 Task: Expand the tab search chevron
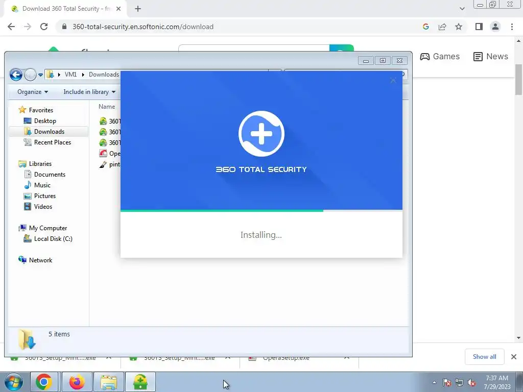pos(462,9)
